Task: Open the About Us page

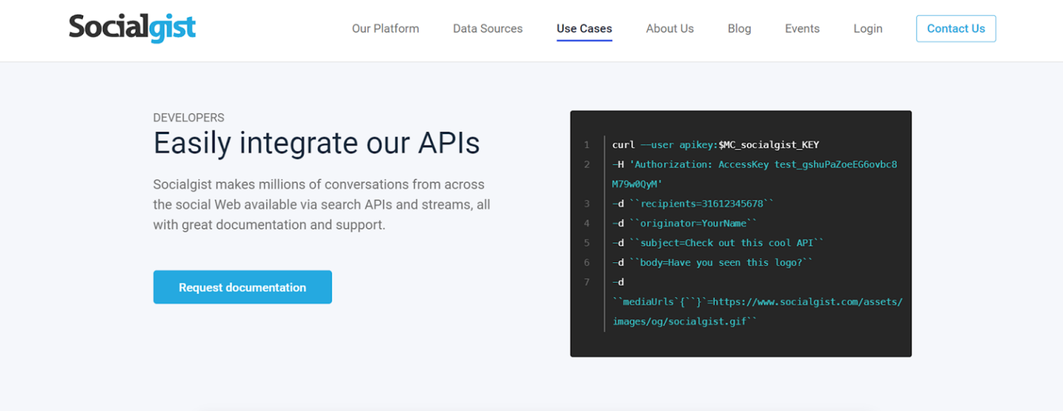Action: click(x=669, y=28)
